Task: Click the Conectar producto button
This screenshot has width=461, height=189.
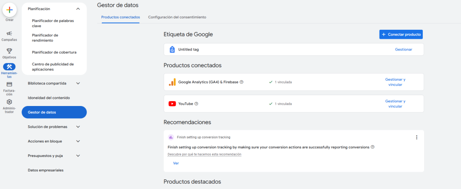Action: tap(401, 34)
